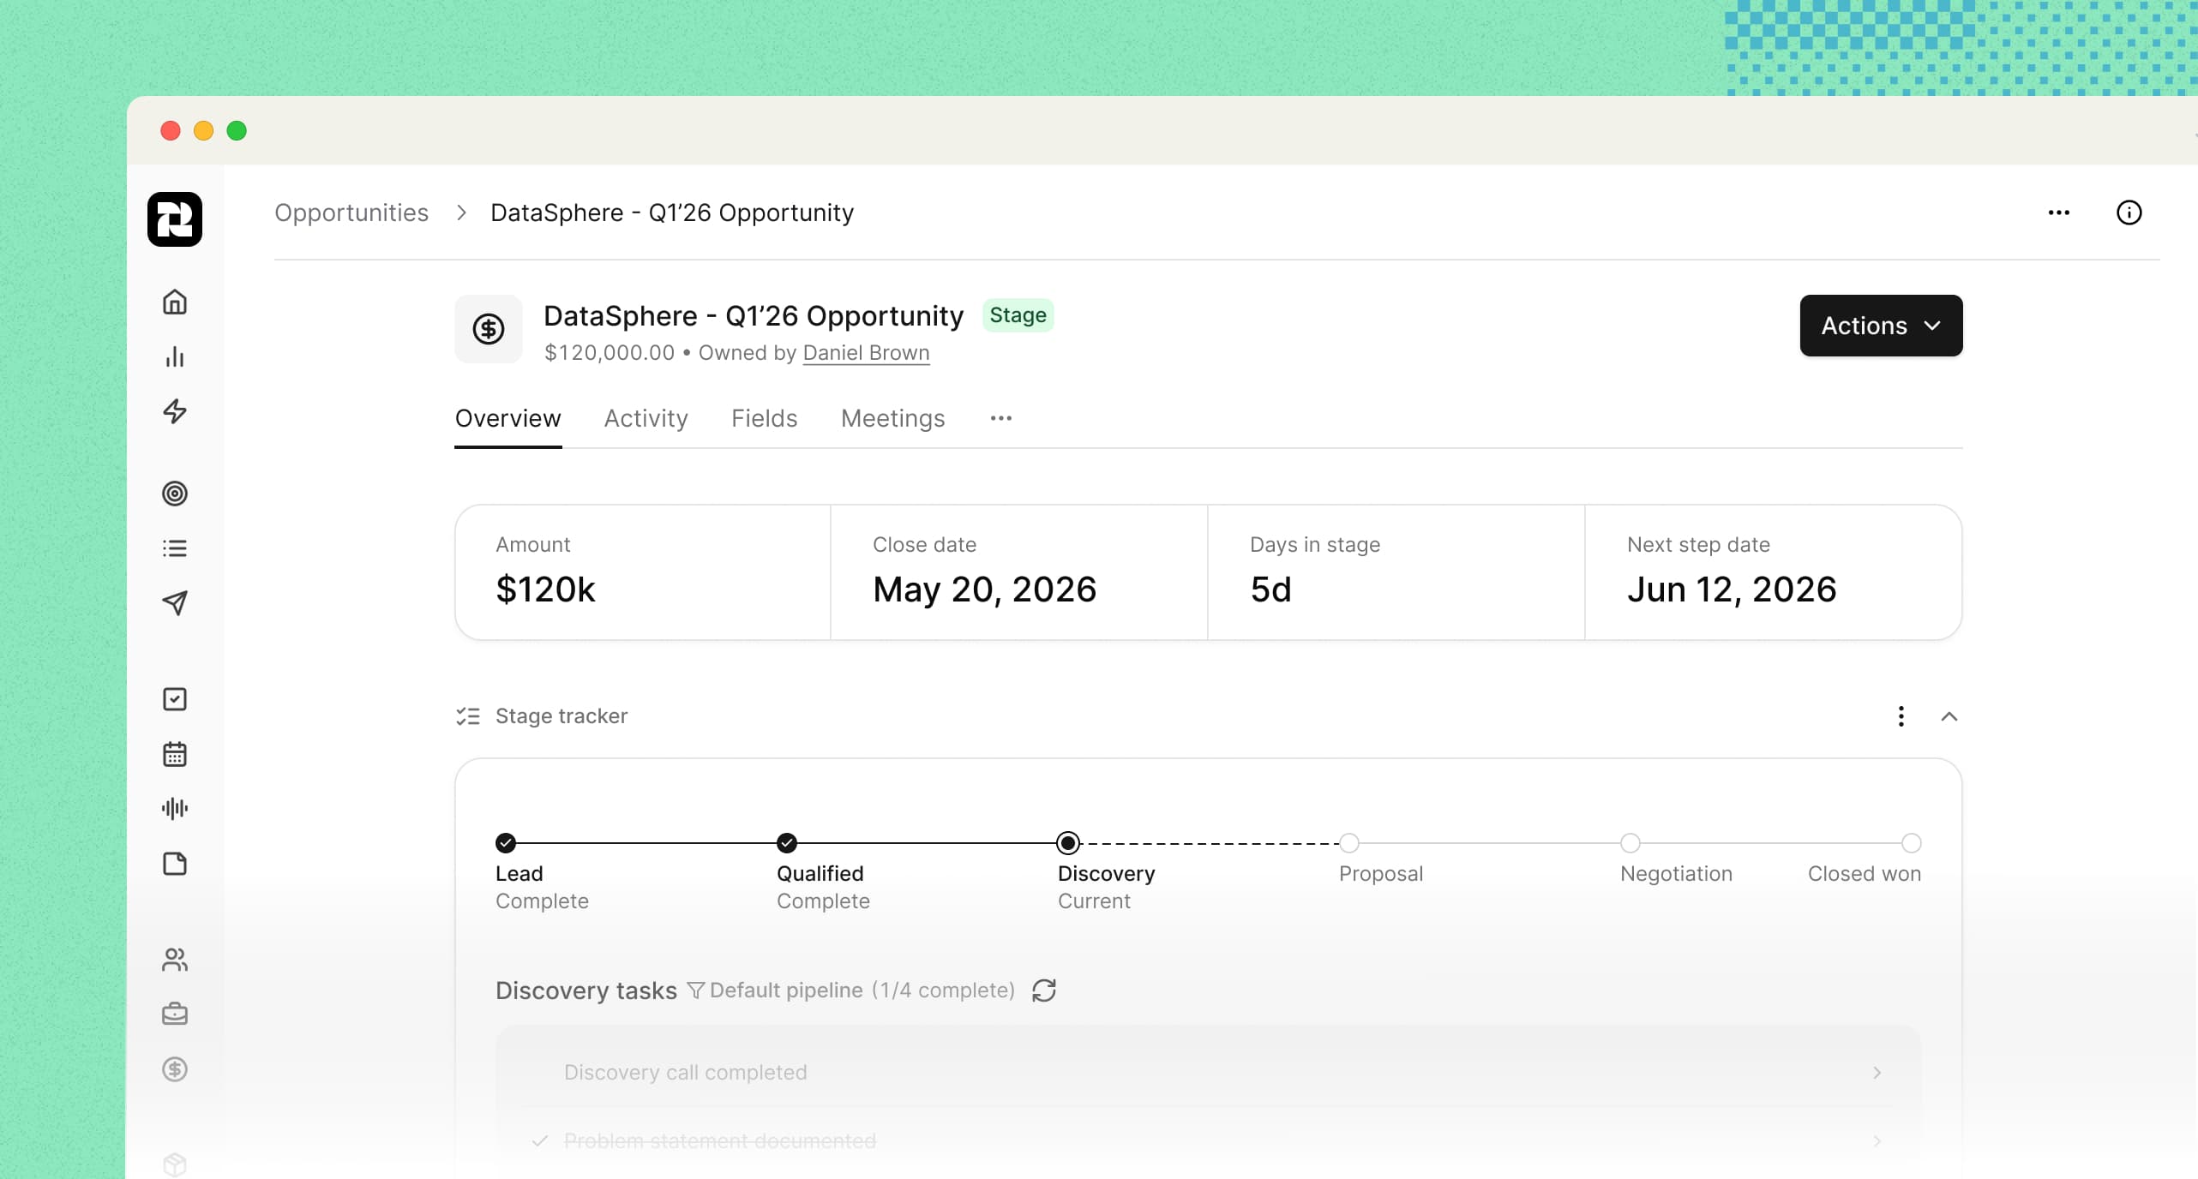Go back to Opportunities breadcrumb
The image size is (2198, 1179).
(351, 212)
